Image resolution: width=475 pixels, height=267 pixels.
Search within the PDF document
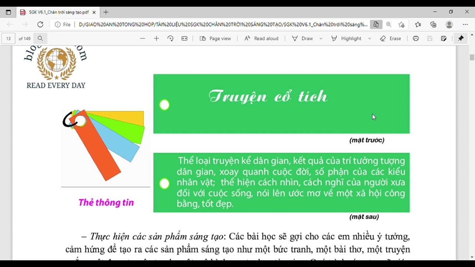coord(40,39)
